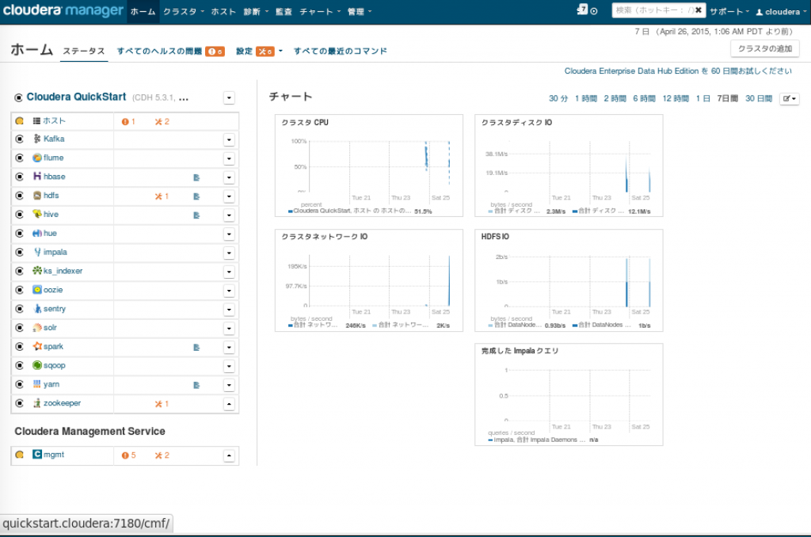Open the chart edit dropdown next to 30 日間

pos(790,98)
